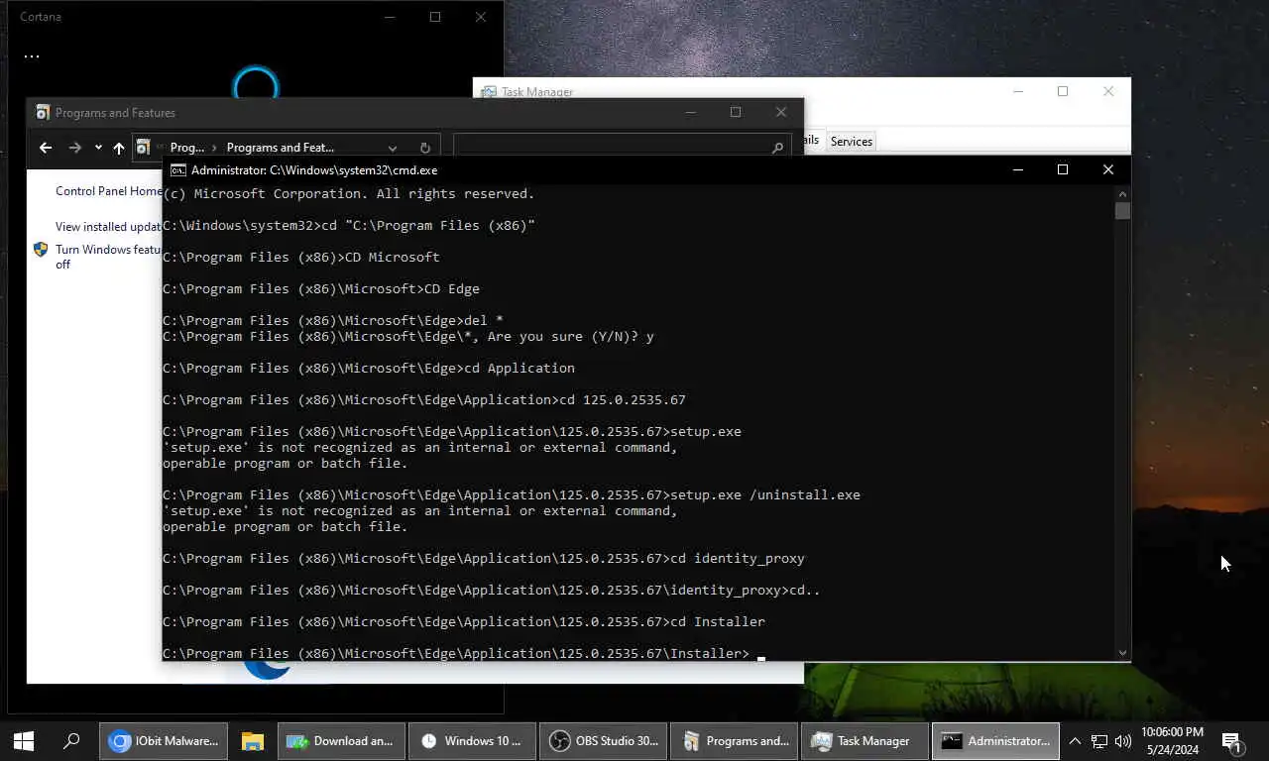The width and height of the screenshot is (1269, 761).
Task: Maximize the Task Manager window
Action: (1063, 91)
